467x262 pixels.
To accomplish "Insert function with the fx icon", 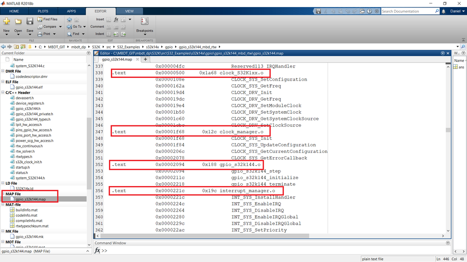I will (116, 19).
